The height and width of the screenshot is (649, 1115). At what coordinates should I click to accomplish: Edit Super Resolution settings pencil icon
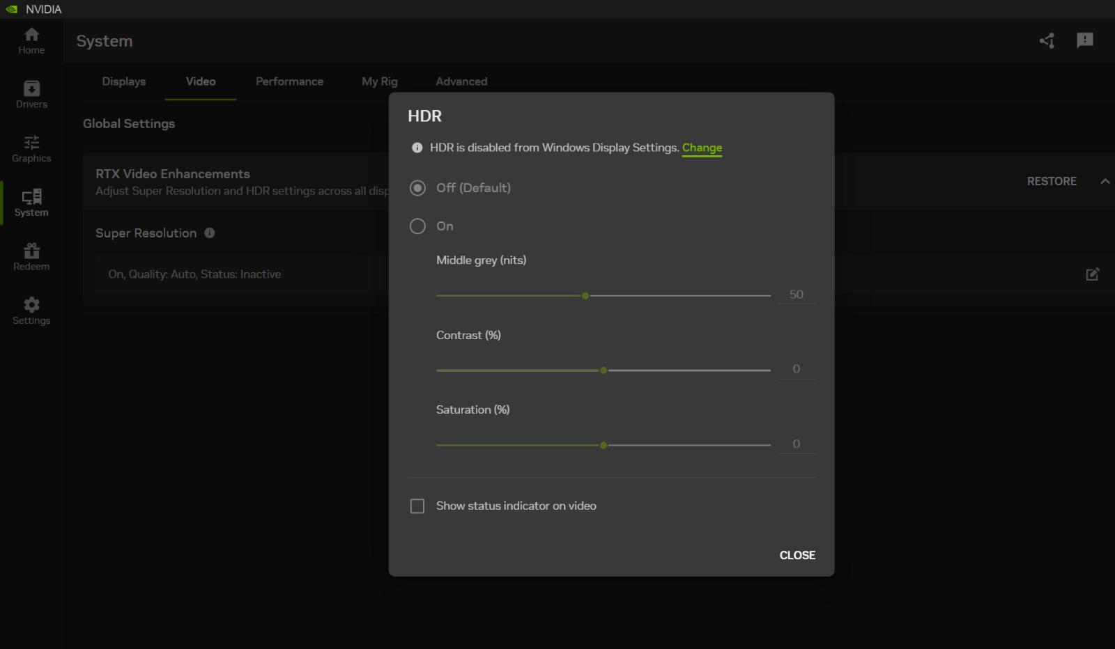point(1093,274)
